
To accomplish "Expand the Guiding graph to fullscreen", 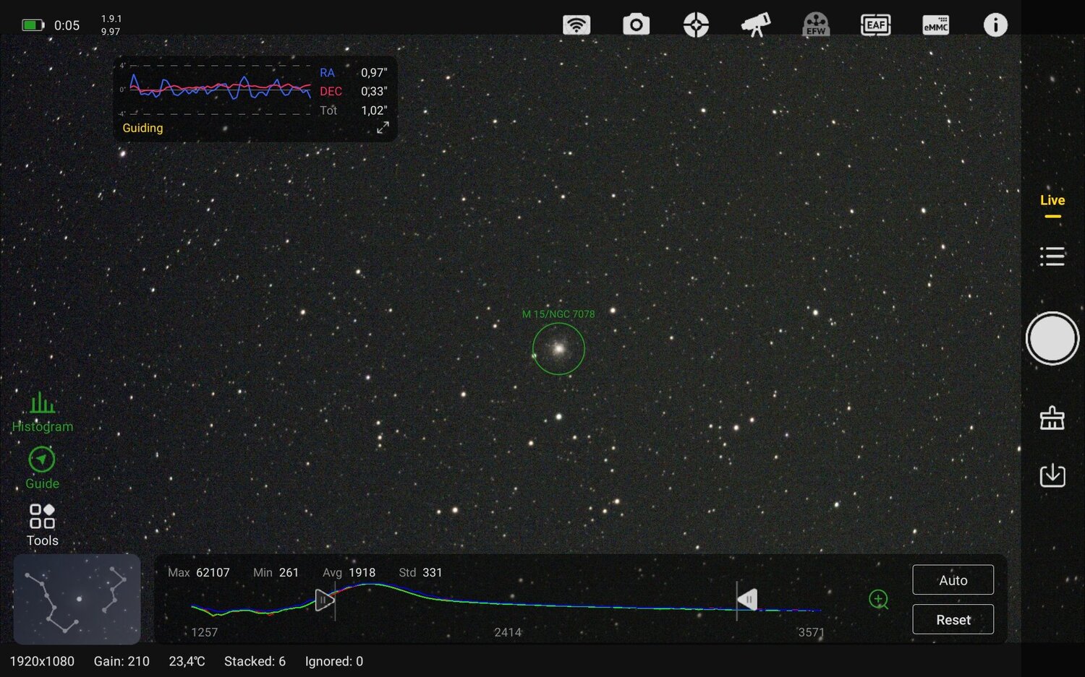I will pyautogui.click(x=383, y=127).
